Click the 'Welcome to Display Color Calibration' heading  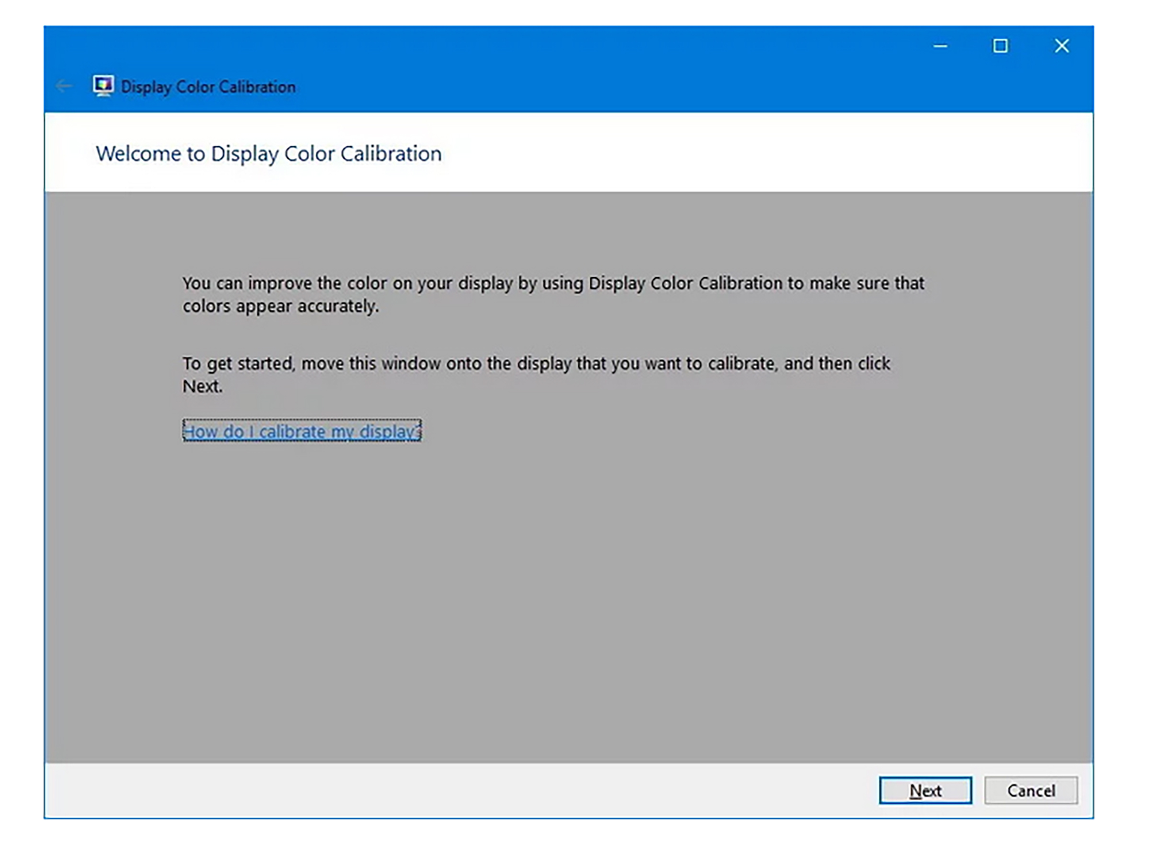[268, 153]
